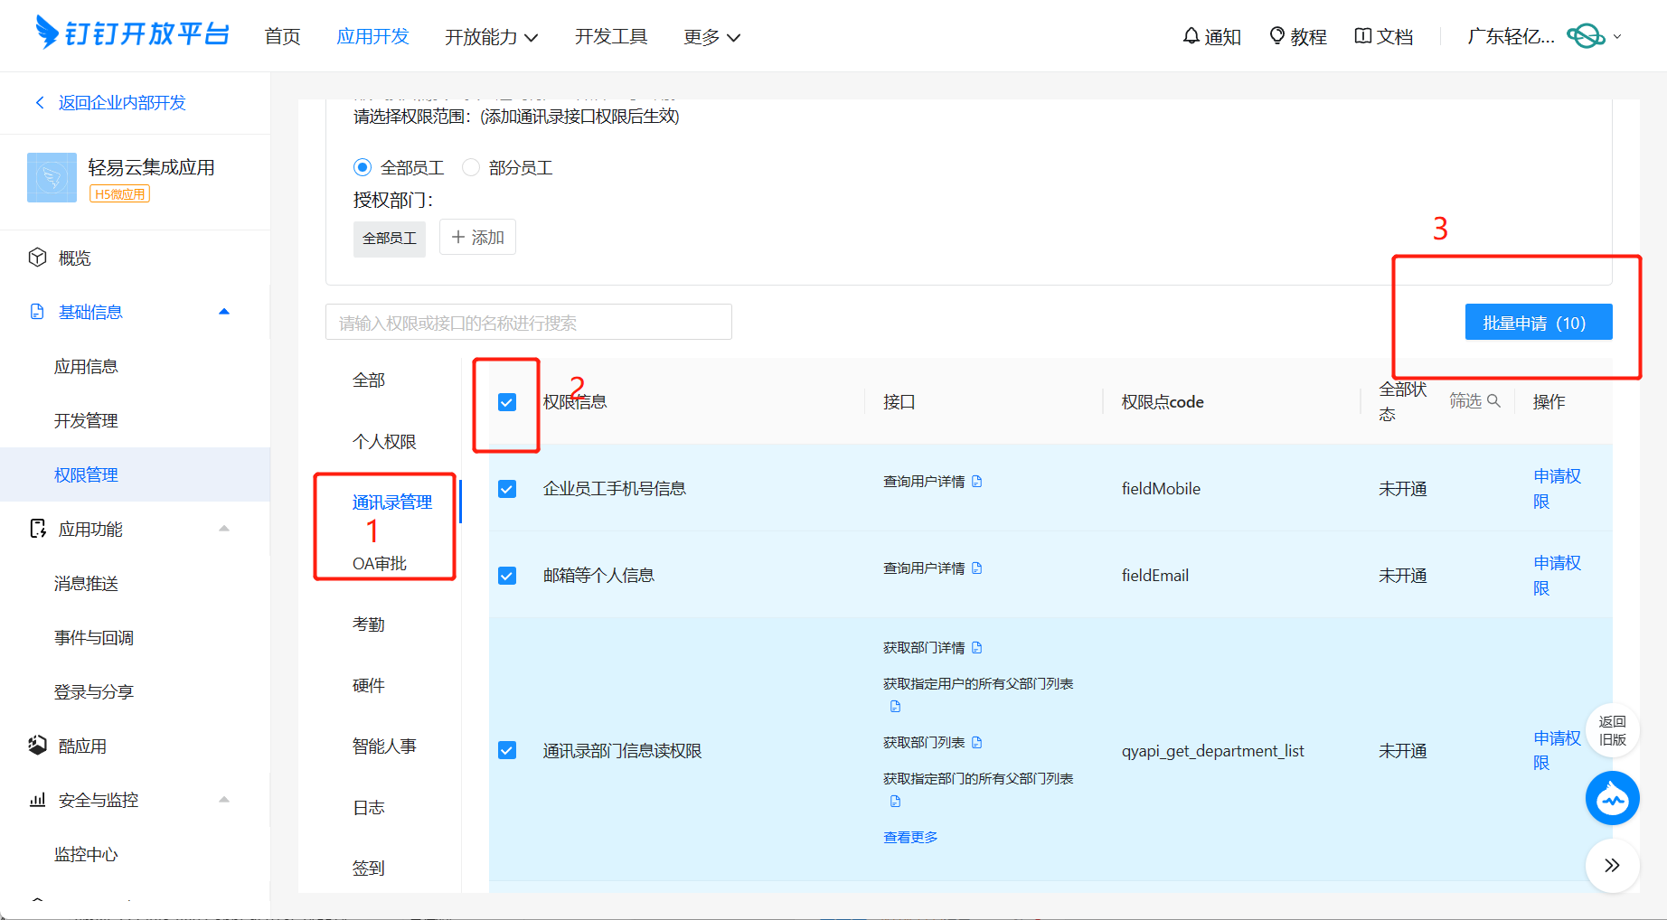
Task: Open the 首页 nav item
Action: 282,37
